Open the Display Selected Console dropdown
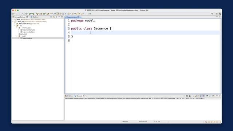Image resolution: width=233 pixels, height=131 pixels. tap(211, 96)
